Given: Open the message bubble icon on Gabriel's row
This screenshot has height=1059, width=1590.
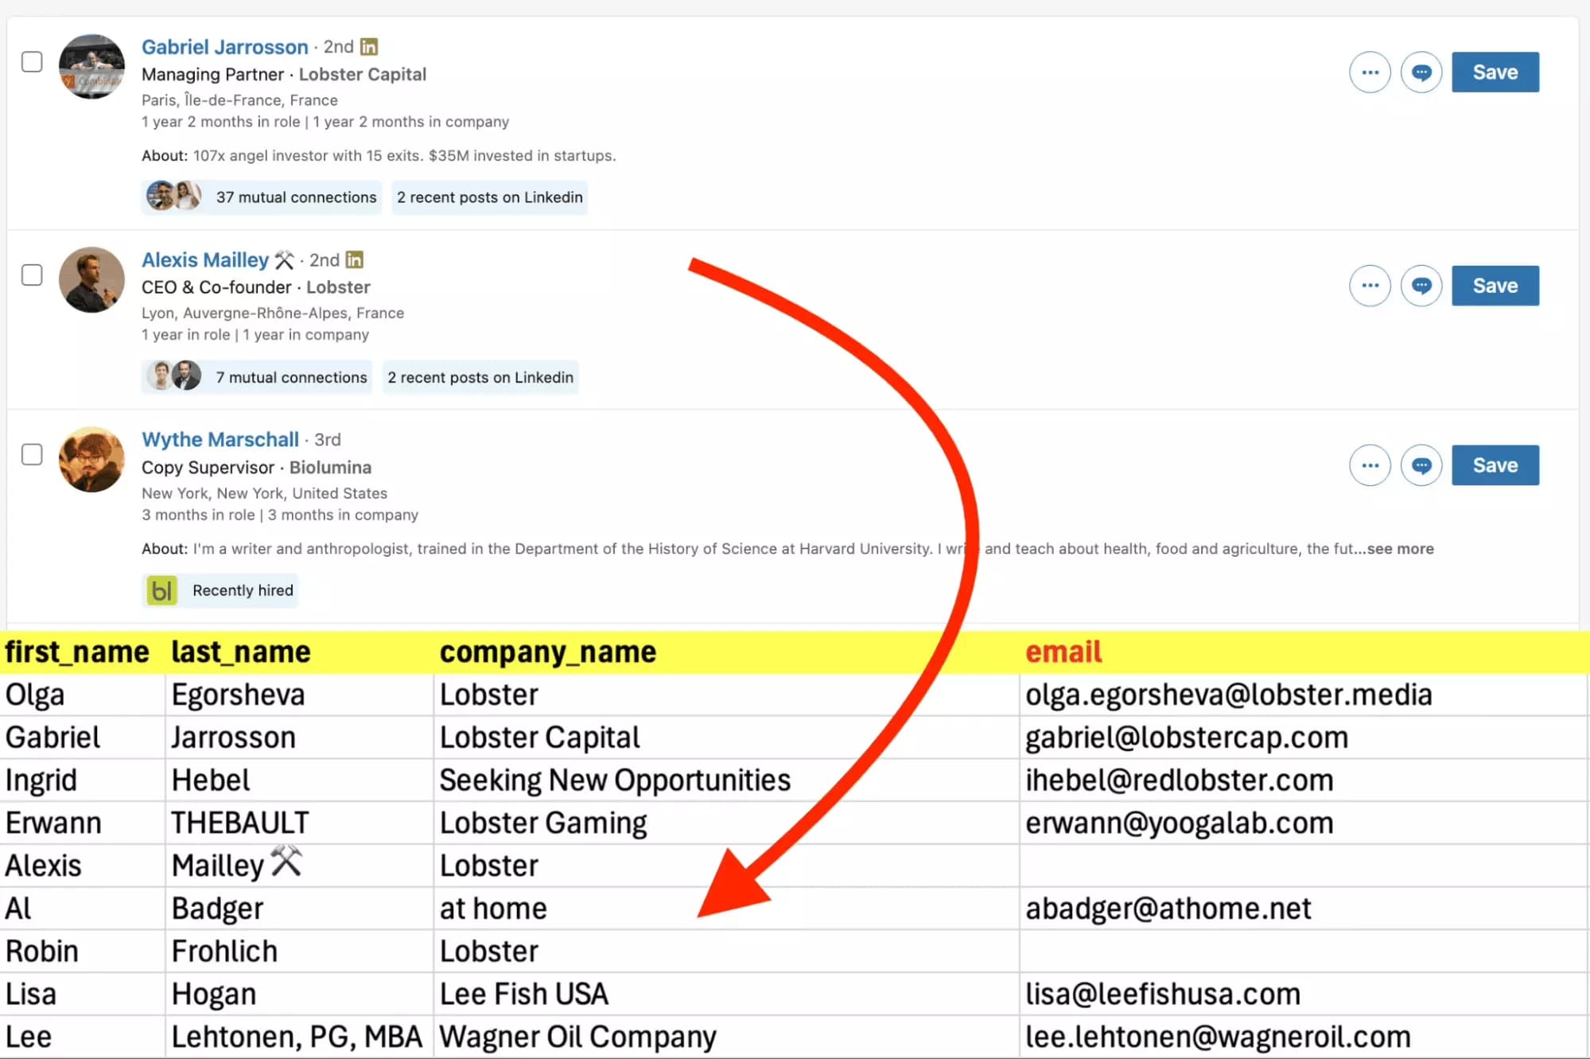Looking at the screenshot, I should (1421, 72).
